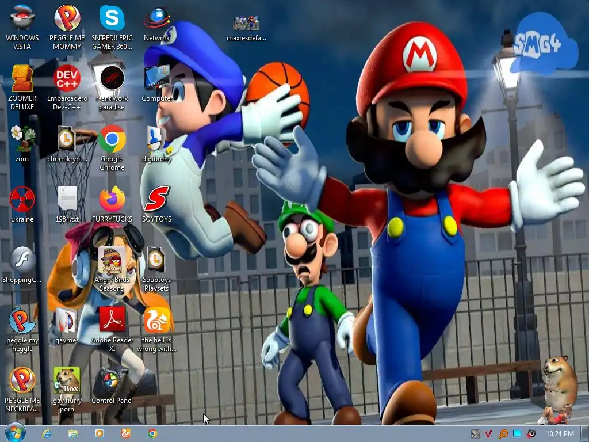
Task: Click the red V tray icon
Action: [488, 434]
